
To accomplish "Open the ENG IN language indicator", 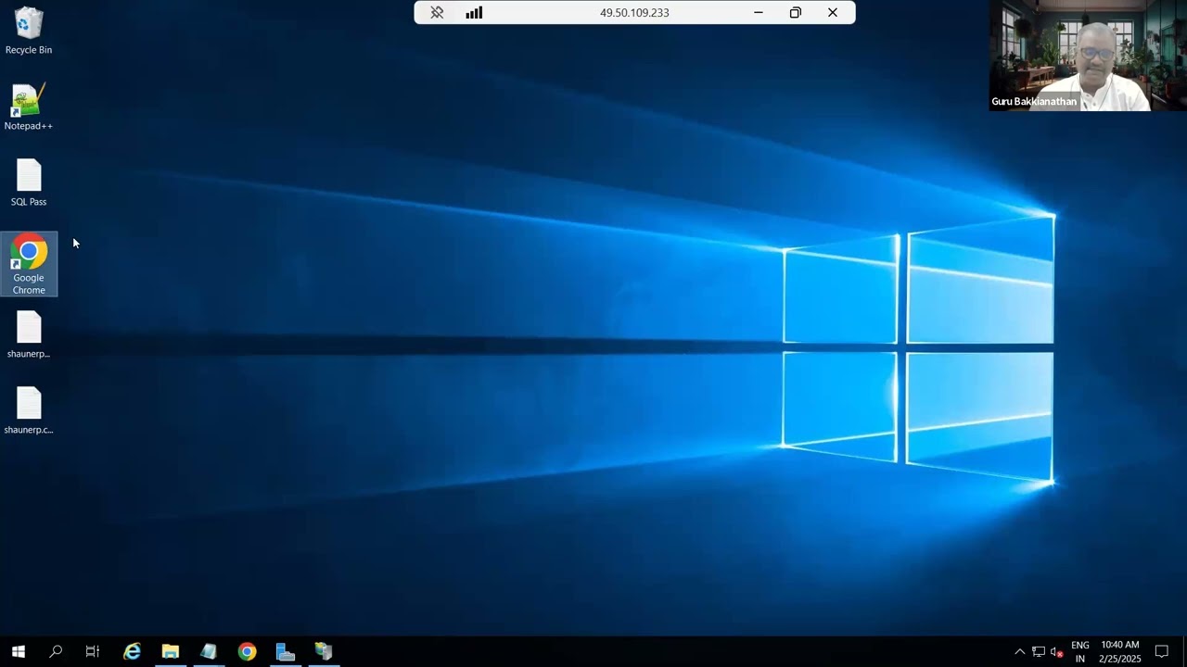I will click(x=1080, y=651).
